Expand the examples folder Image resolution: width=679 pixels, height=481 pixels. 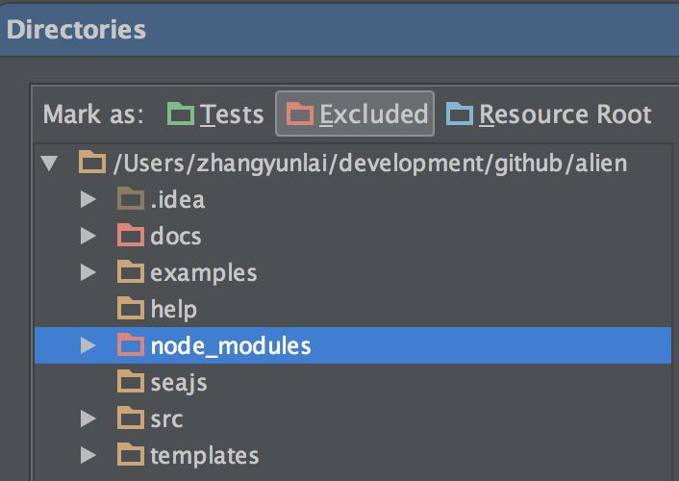[x=88, y=273]
